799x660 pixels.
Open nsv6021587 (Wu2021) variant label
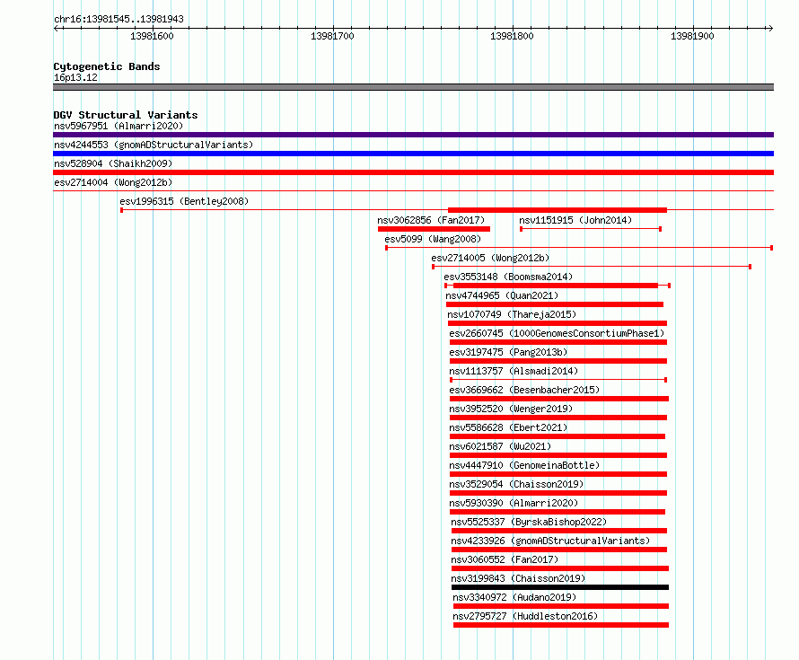coord(500,446)
